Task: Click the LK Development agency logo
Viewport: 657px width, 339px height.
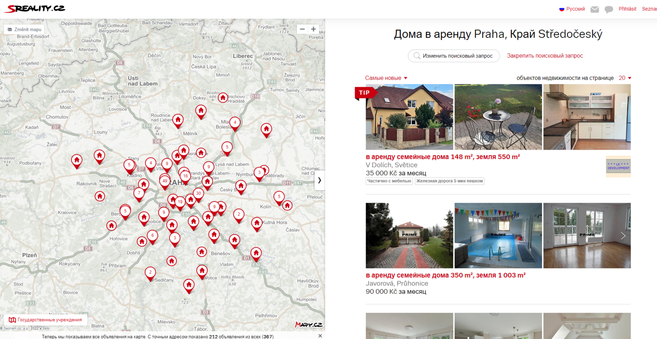Action: [618, 167]
